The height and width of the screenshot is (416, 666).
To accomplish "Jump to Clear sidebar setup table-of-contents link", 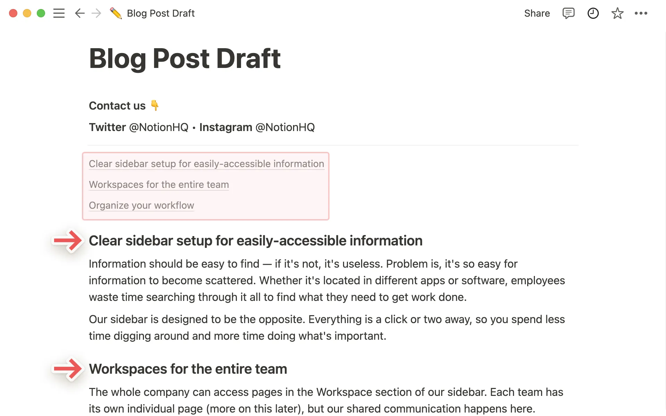I will click(206, 164).
